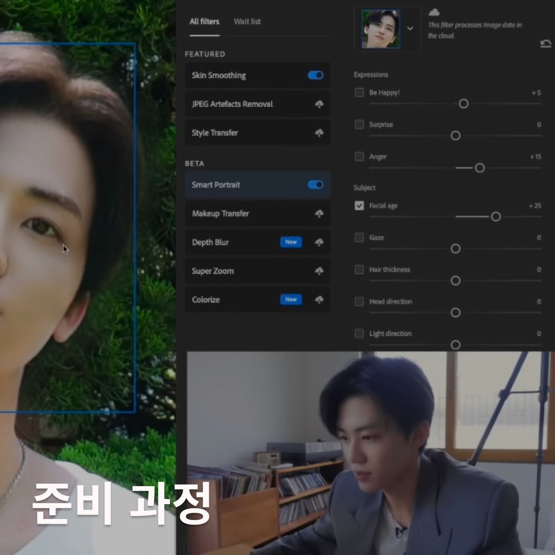Click the cloud processing icon above filter note
This screenshot has width=555, height=555.
[434, 12]
